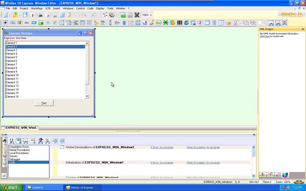Image resolution: width=306 pixels, height=191 pixels.
Task: Click the Paste clipboard icon
Action: (x=69, y=15)
